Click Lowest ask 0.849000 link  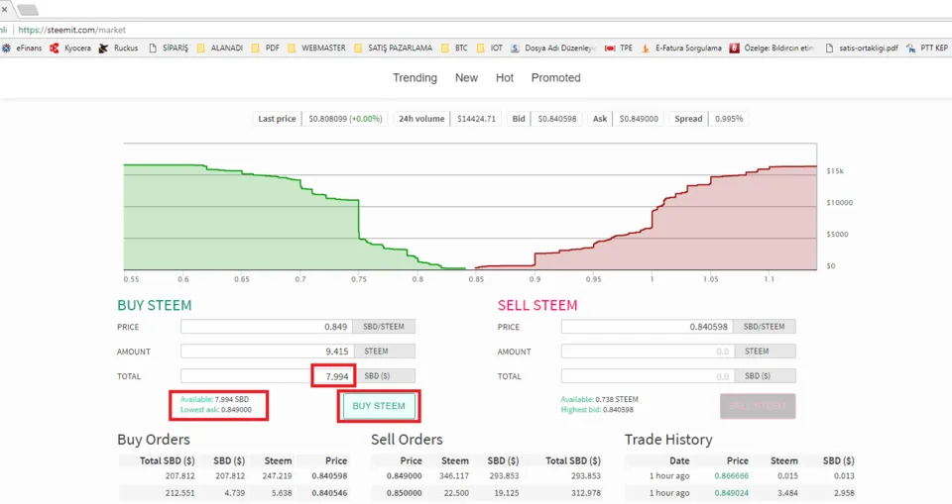pos(215,410)
